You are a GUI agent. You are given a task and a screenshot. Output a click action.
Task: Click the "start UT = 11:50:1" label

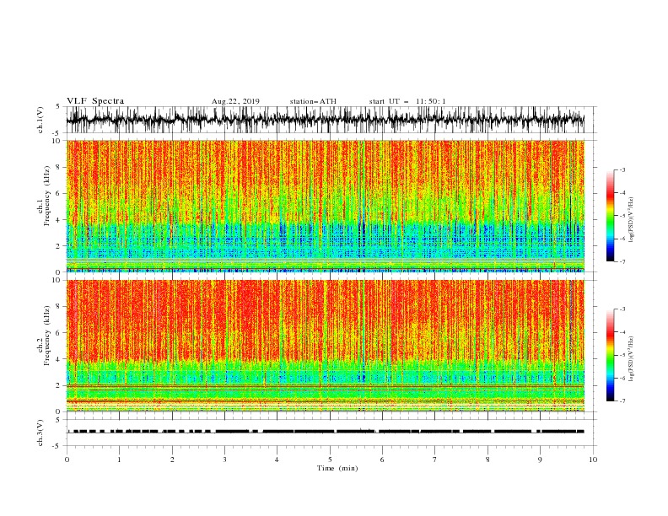407,101
